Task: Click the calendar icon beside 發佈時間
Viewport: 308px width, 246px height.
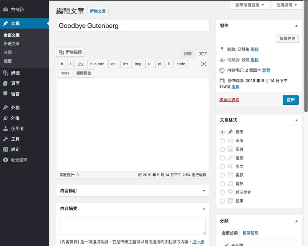Action: click(x=222, y=81)
